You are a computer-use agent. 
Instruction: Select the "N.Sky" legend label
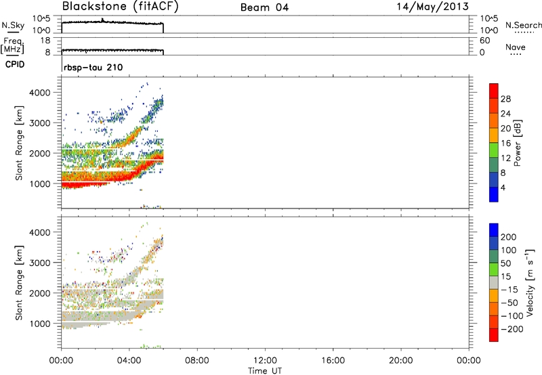13,25
